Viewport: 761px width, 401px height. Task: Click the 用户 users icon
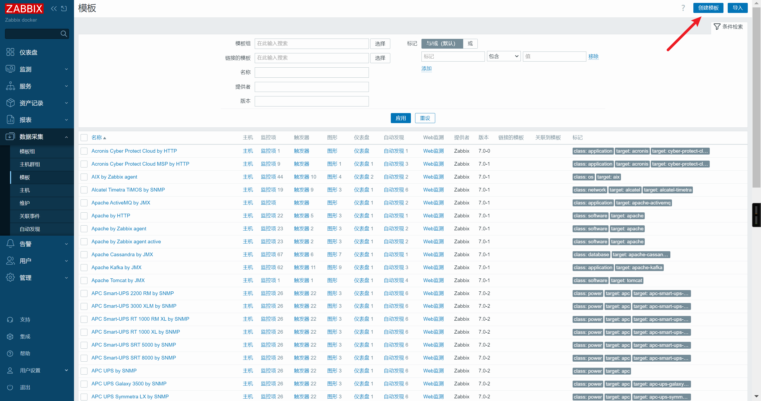10,260
